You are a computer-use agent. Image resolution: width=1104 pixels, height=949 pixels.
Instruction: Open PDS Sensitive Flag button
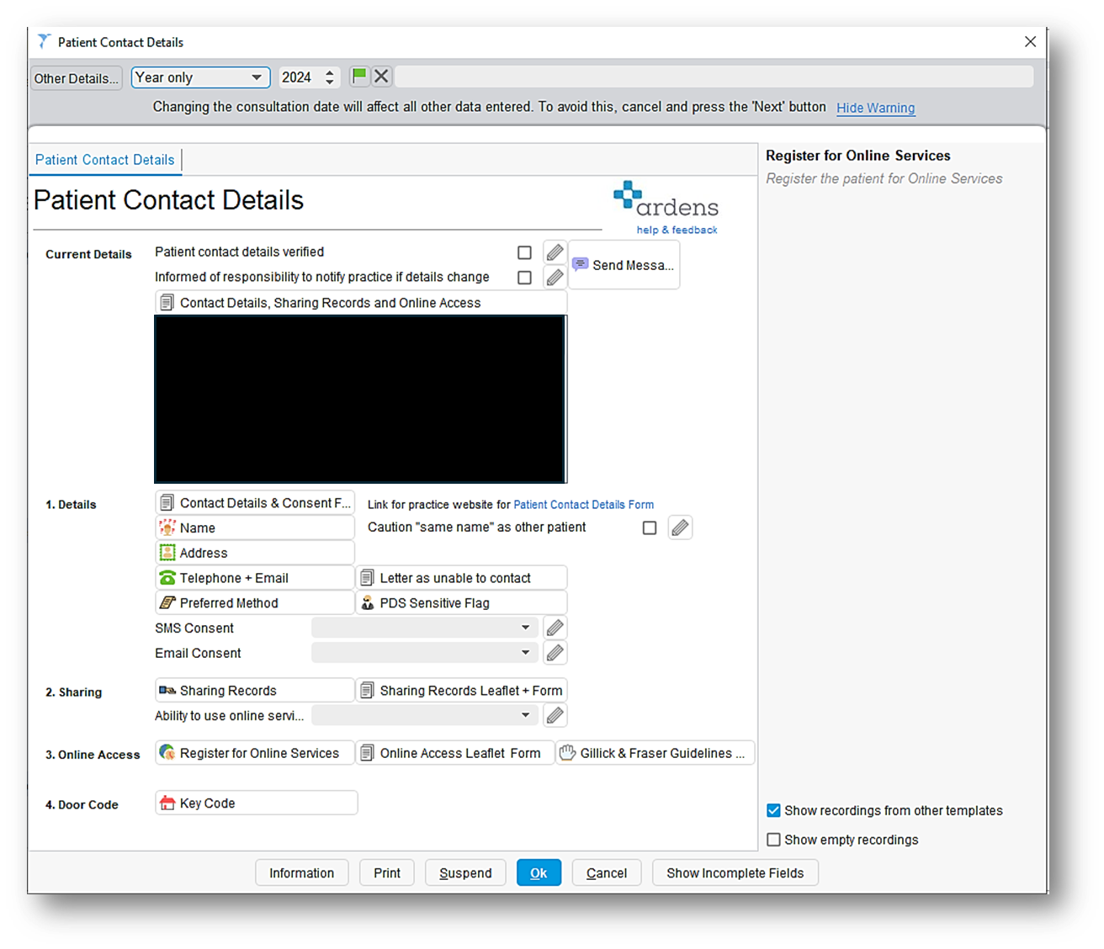461,602
